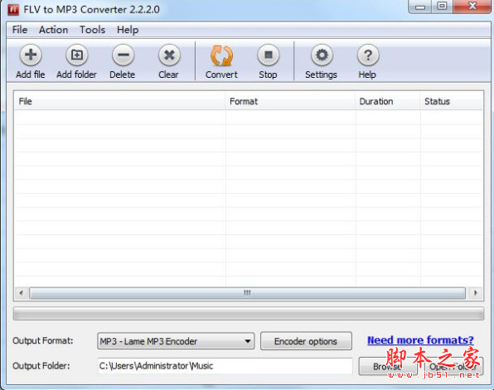Click the Encoder options button
The height and width of the screenshot is (390, 494).
(x=306, y=341)
